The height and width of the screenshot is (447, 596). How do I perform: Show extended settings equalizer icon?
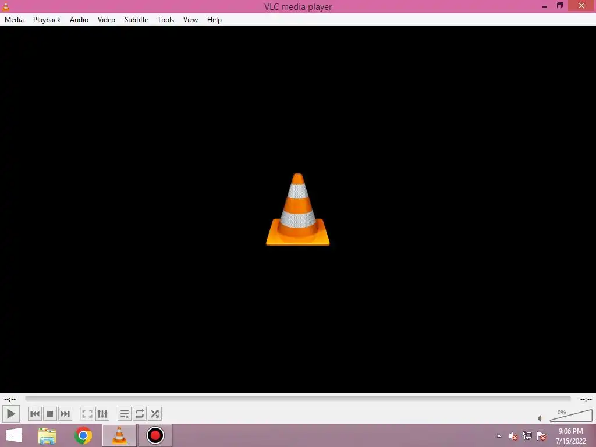102,414
